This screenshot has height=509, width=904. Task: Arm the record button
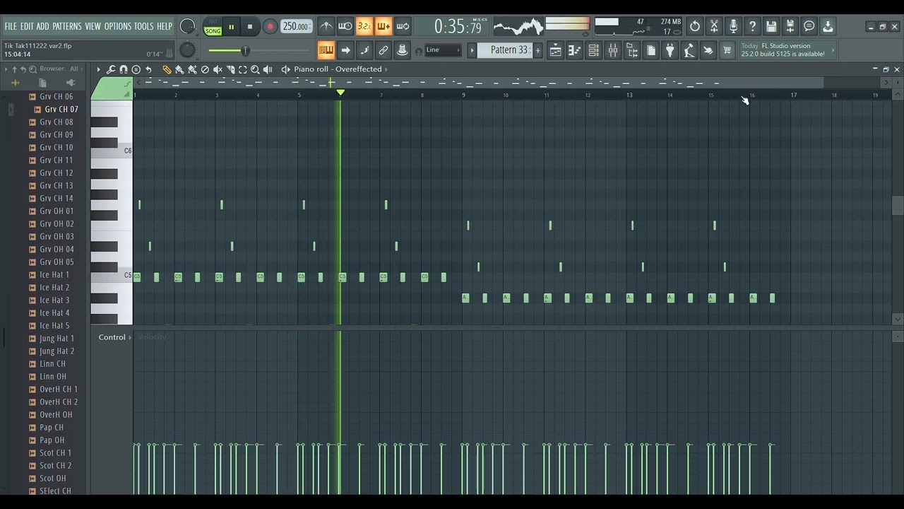coord(270,27)
